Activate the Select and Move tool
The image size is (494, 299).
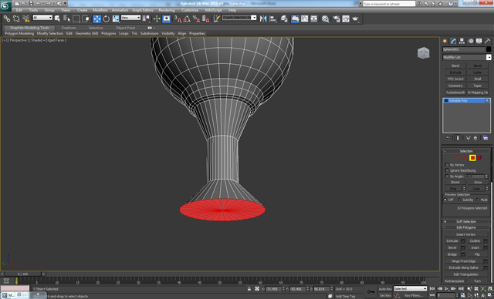[x=96, y=18]
